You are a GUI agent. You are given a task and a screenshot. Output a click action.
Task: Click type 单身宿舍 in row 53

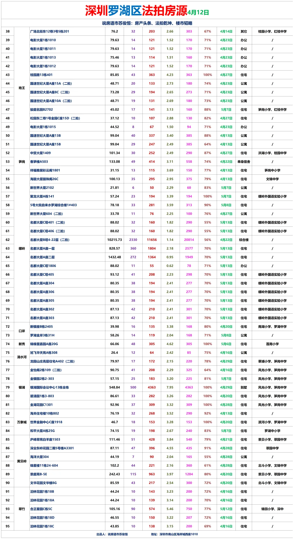click(244, 162)
